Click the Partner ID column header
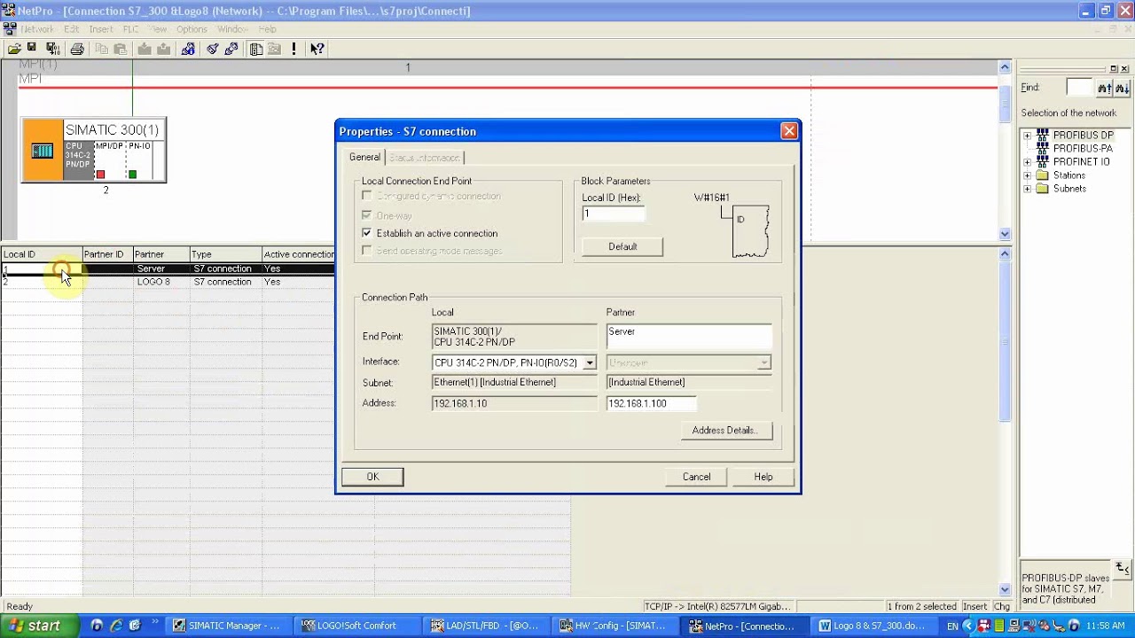Screen dimensions: 1135x638 coord(107,254)
